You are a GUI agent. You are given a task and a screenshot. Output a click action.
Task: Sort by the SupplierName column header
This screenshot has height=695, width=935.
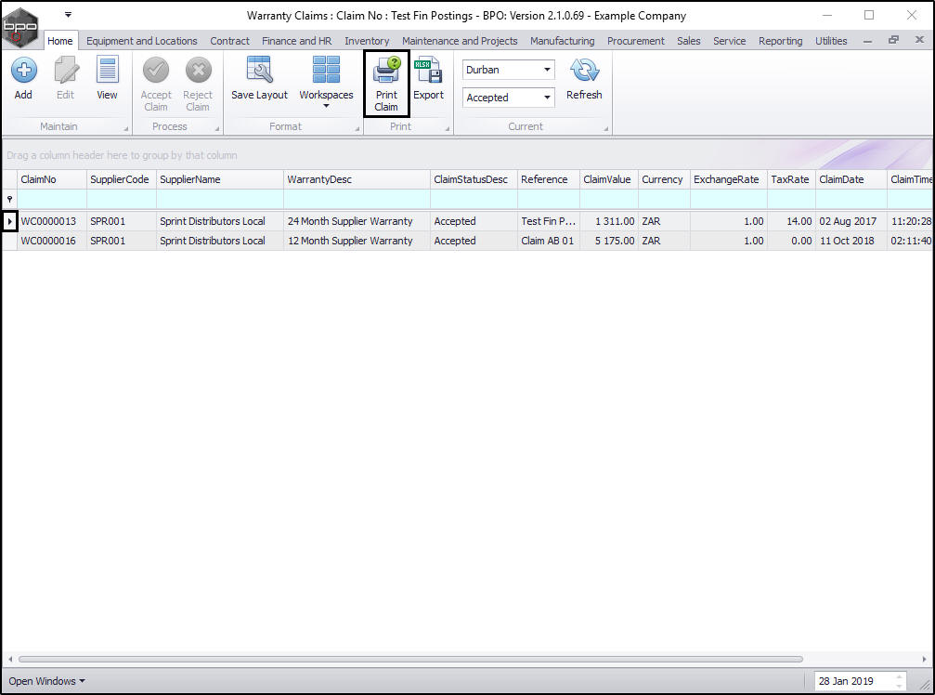pos(220,179)
